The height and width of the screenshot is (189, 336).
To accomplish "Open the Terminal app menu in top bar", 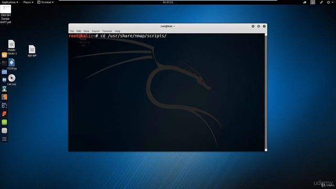I will pos(45,2).
